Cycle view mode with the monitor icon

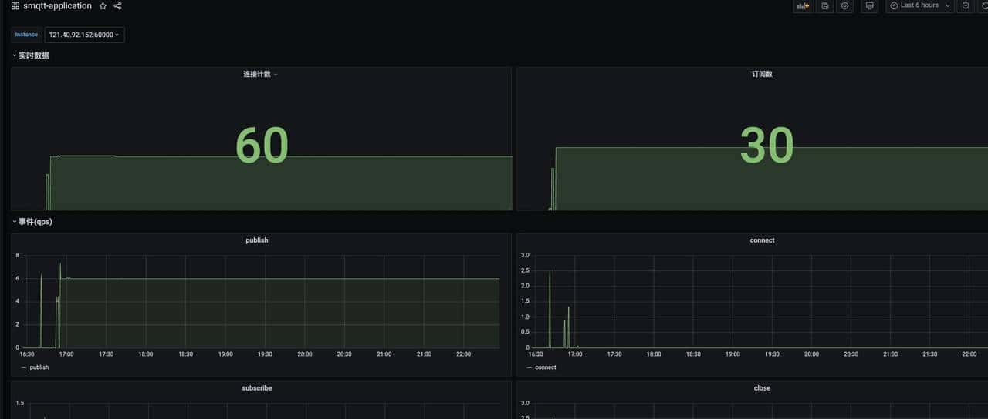click(x=870, y=6)
